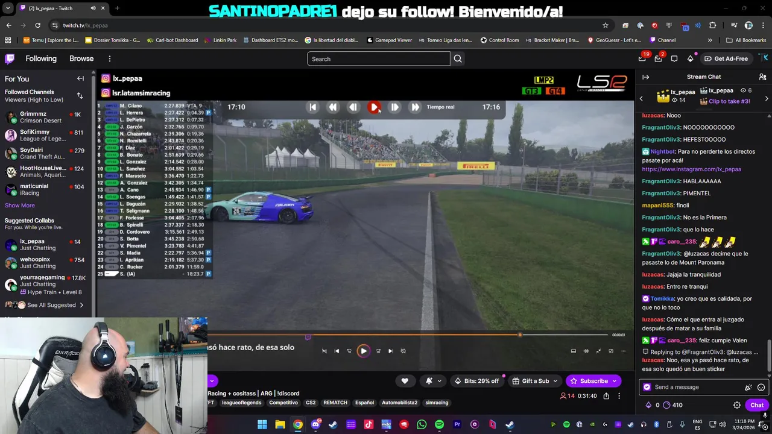Open Bits cheer icon in chat input

click(x=748, y=387)
